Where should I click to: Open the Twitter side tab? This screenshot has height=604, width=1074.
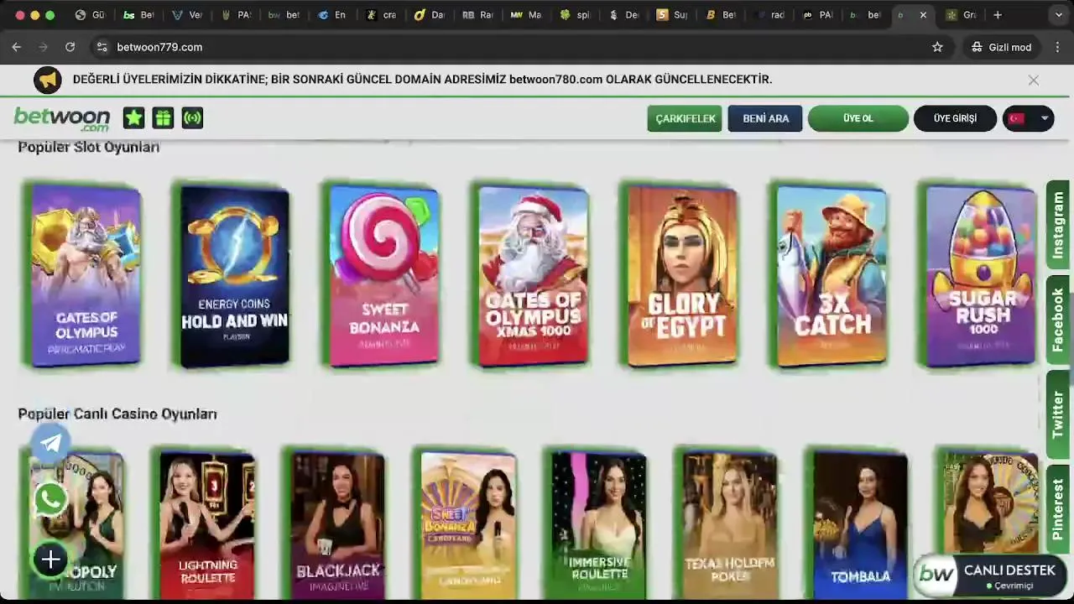coord(1058,414)
